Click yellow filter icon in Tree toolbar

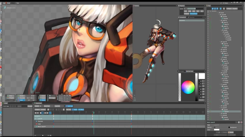224,9
